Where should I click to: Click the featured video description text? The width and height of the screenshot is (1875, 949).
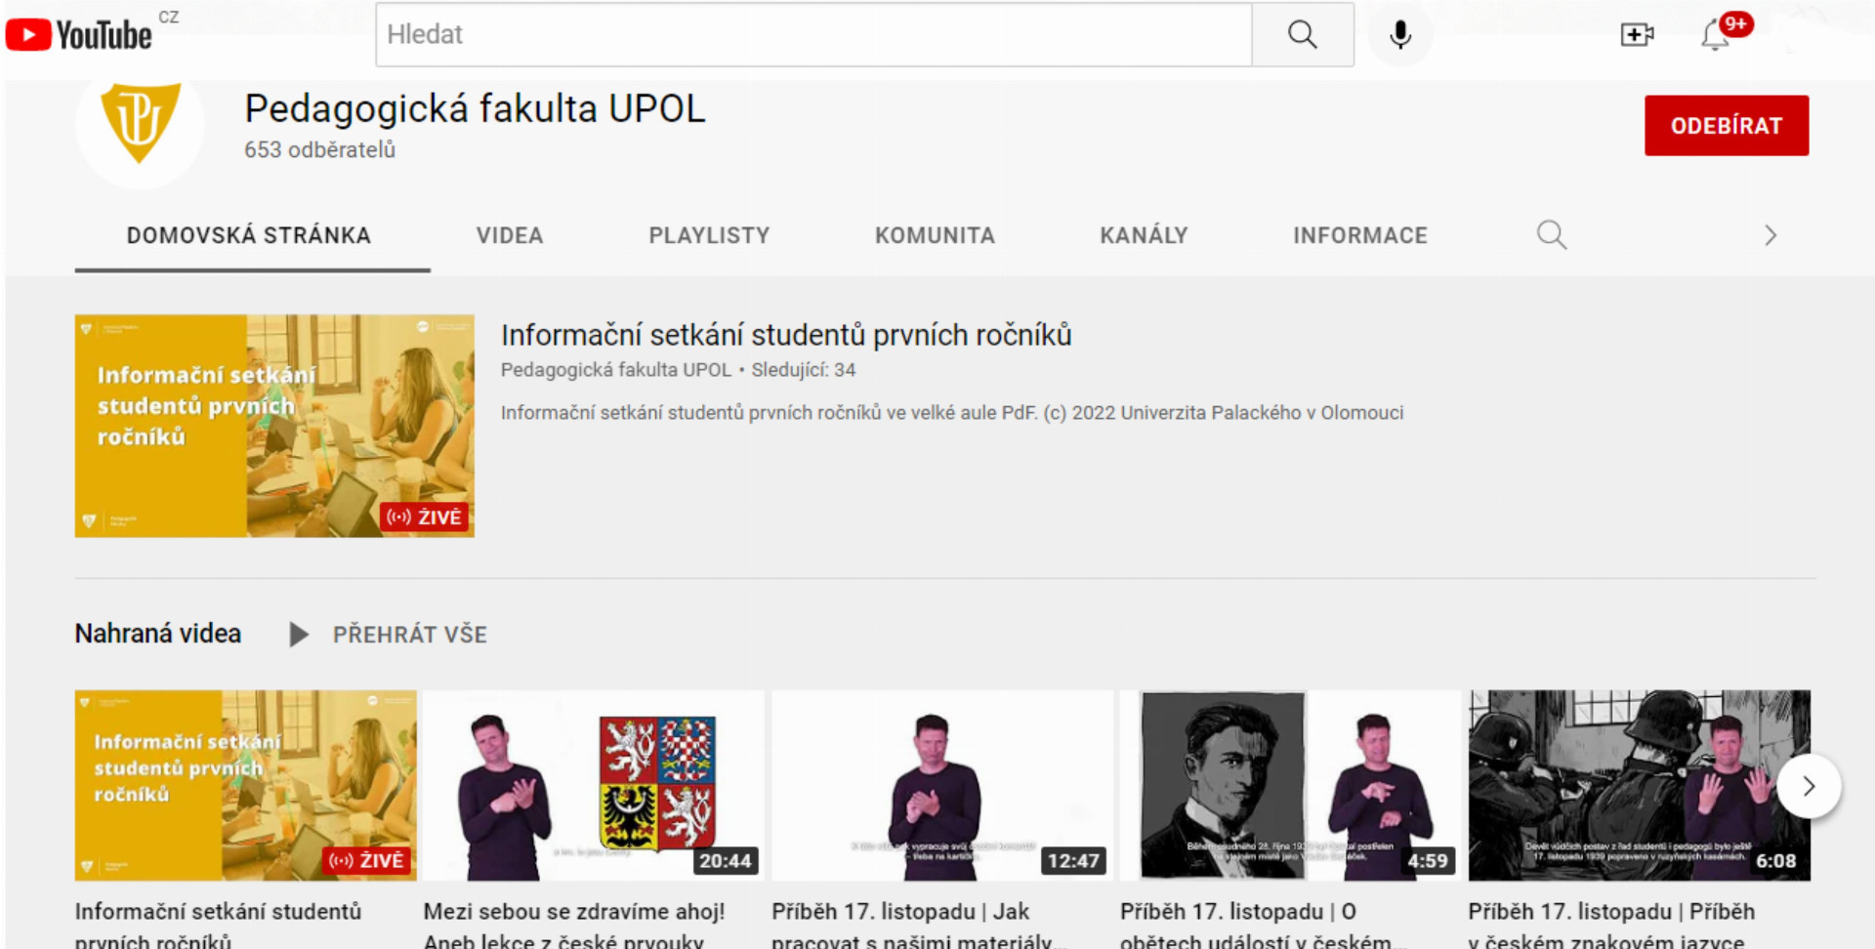(952, 413)
